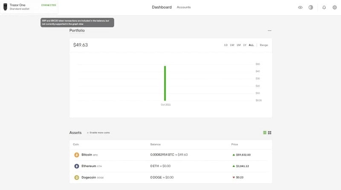Go to the Dashboard tab
Viewport: 341px width, 190px height.
(x=162, y=7)
